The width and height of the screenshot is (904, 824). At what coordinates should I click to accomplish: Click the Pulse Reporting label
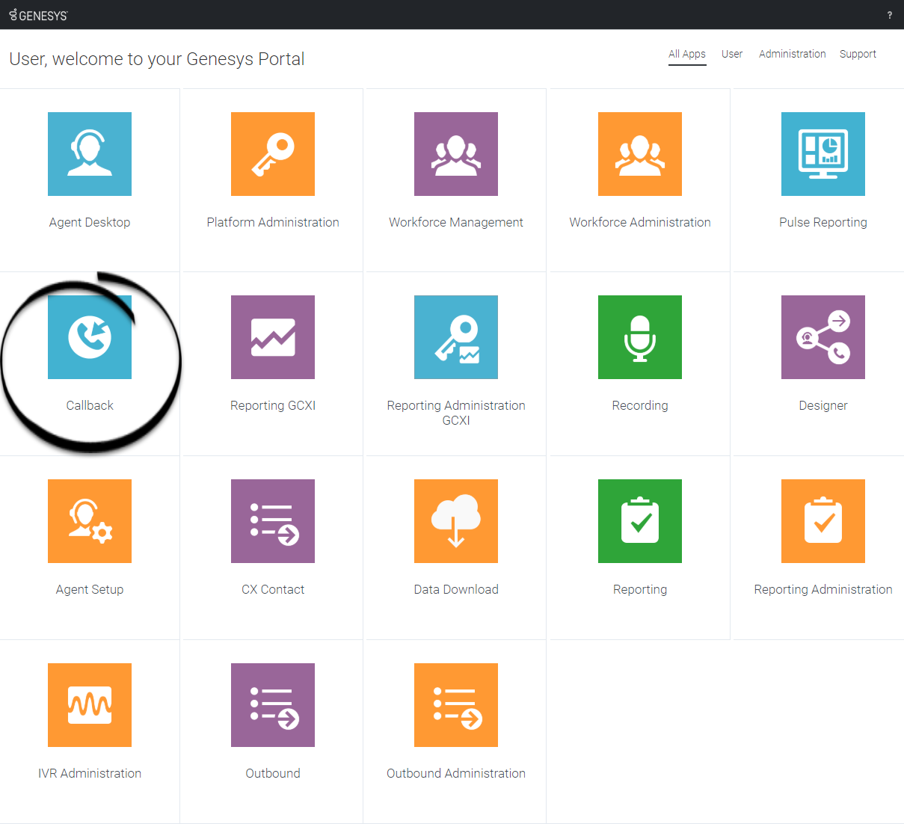point(823,222)
